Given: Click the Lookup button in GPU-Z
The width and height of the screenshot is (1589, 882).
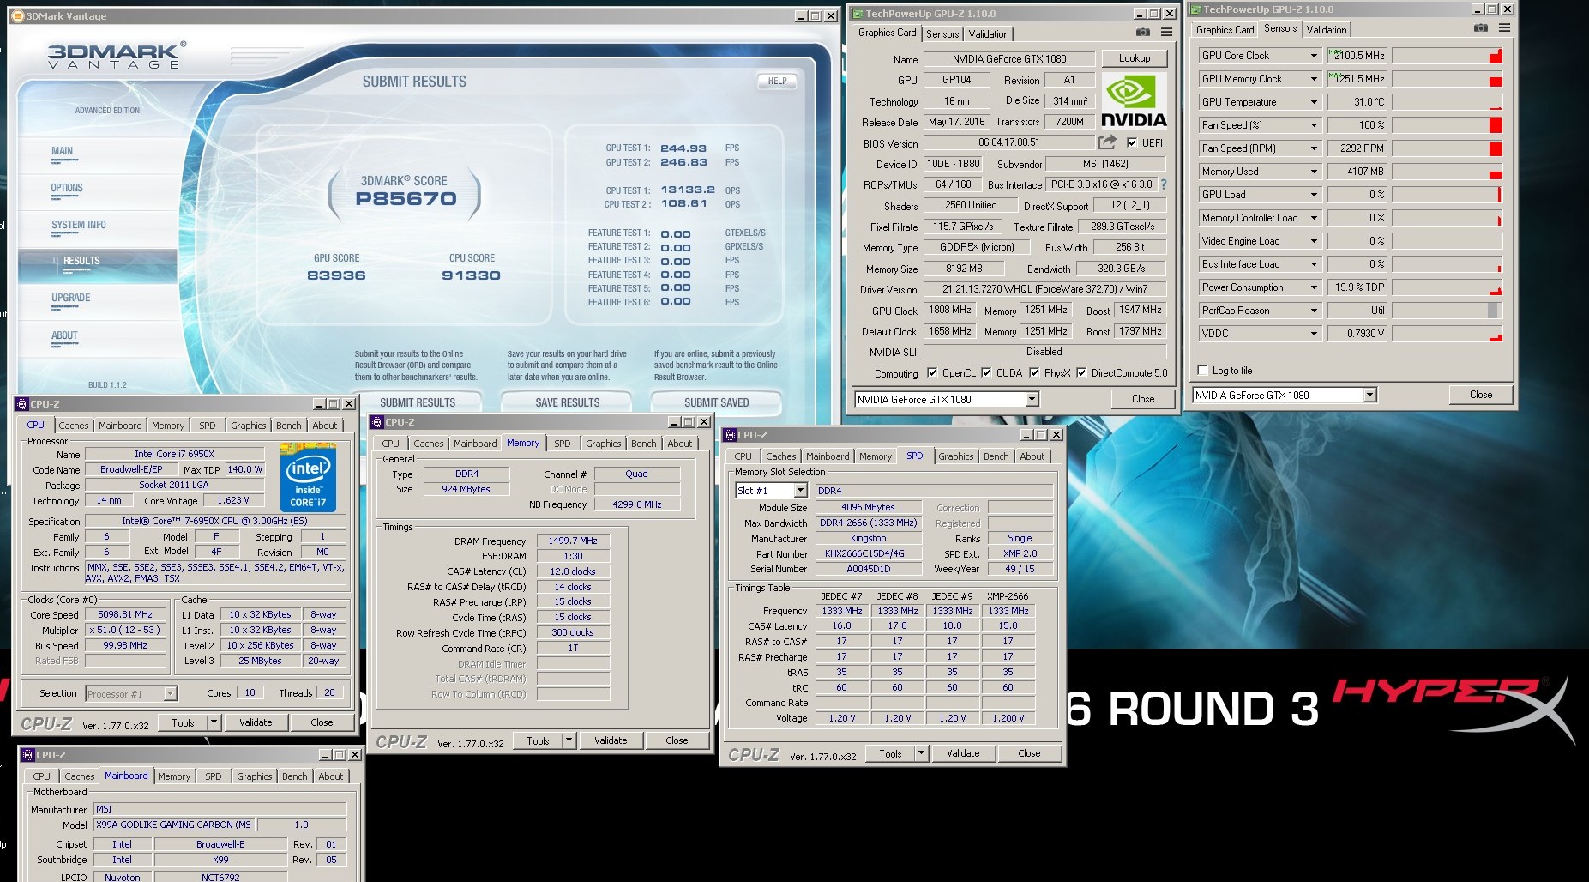Looking at the screenshot, I should (1135, 58).
